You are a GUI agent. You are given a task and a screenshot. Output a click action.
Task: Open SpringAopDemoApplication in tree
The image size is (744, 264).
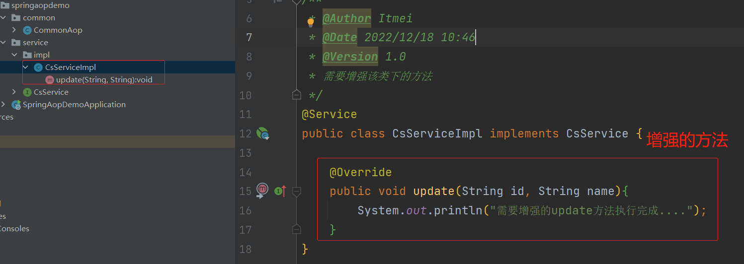pyautogui.click(x=74, y=104)
